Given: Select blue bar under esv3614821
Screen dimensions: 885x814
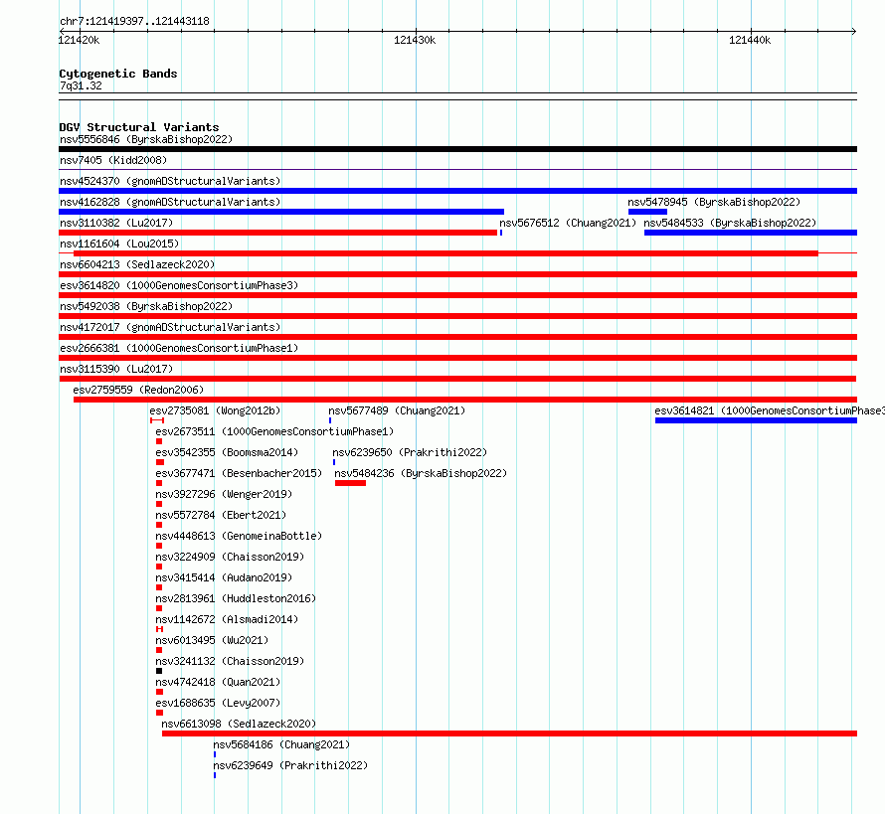Looking at the screenshot, I should click(x=757, y=420).
